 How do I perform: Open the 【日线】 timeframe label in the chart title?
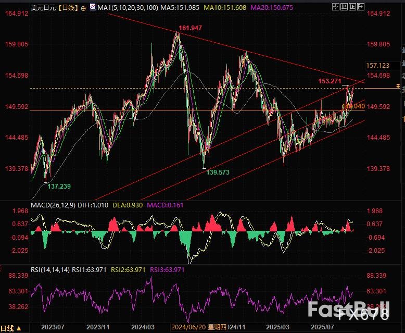69,8
